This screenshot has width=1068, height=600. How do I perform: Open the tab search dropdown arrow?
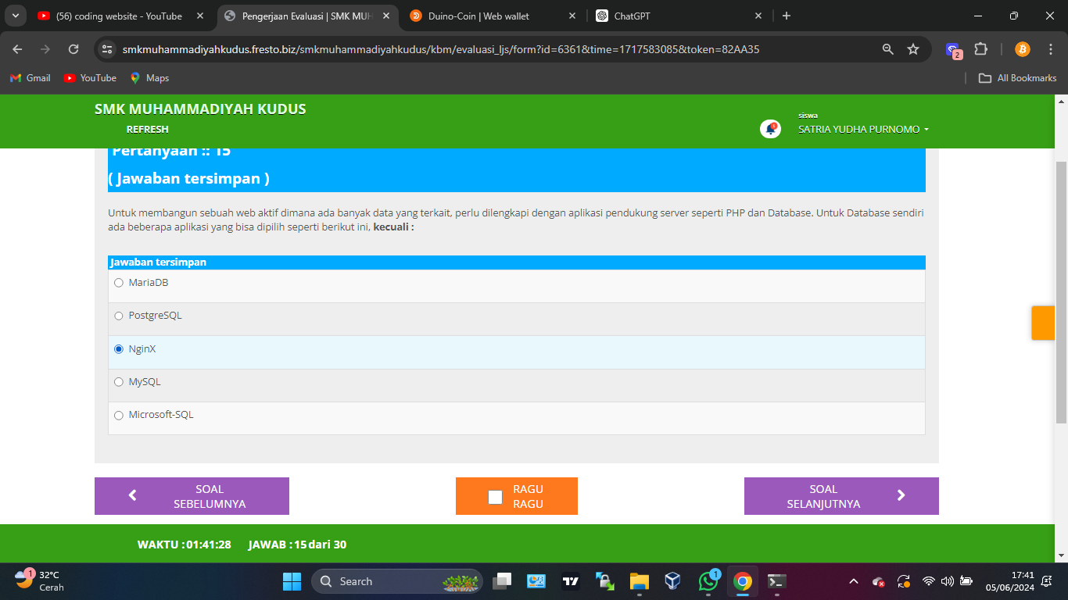click(16, 16)
